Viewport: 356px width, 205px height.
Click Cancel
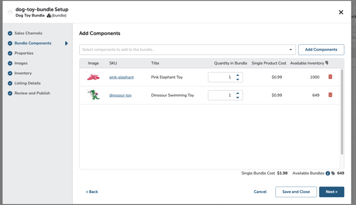pyautogui.click(x=260, y=192)
